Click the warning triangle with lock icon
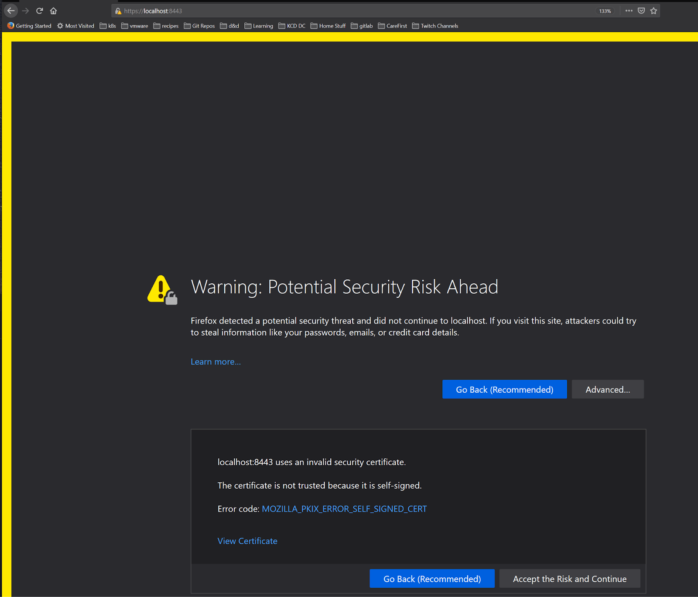 pos(162,290)
